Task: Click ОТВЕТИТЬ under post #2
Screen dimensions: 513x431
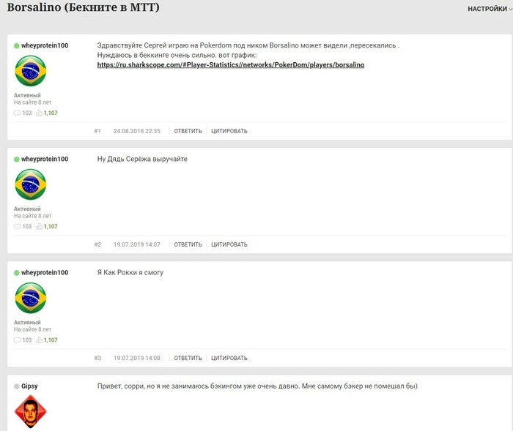Action: (188, 244)
